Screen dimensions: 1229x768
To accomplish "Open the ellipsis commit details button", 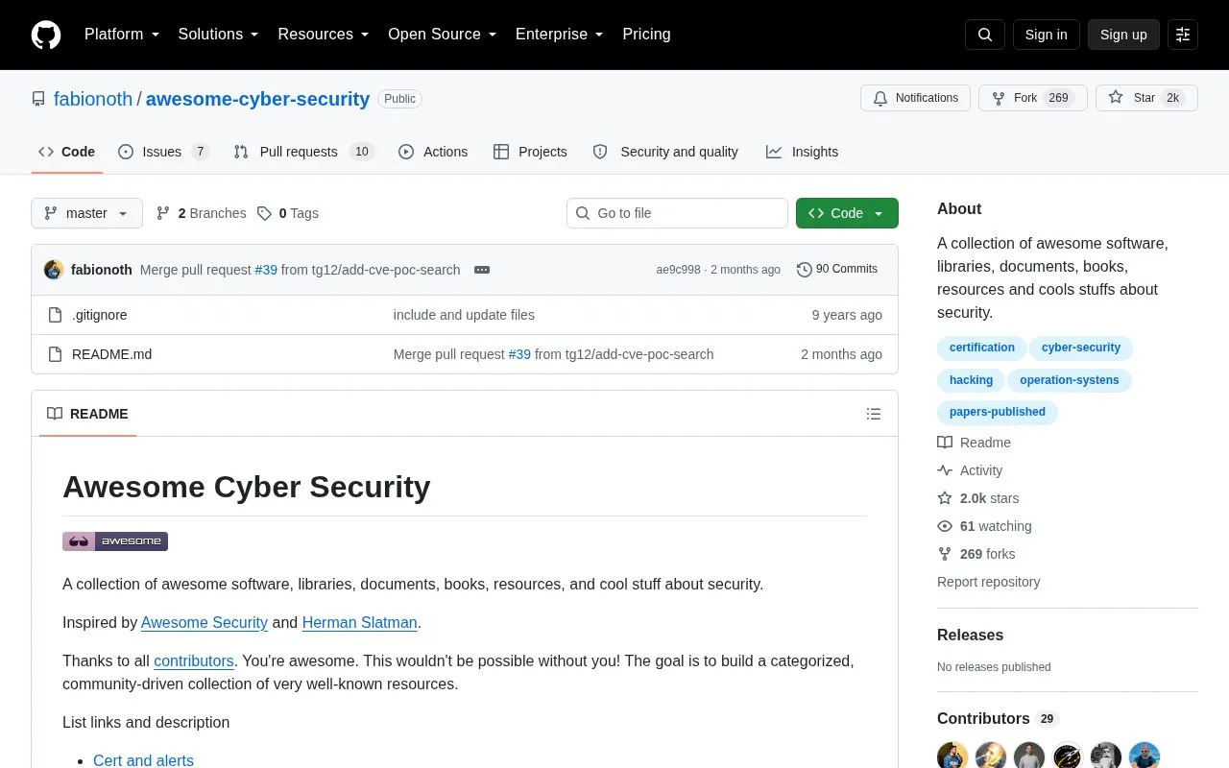I will (482, 270).
